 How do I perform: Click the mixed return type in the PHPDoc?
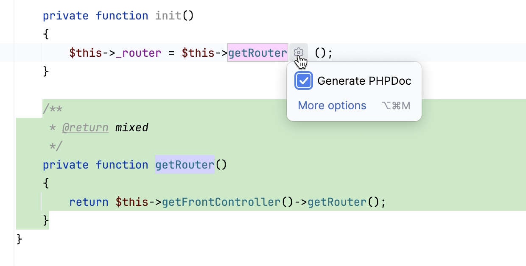[x=131, y=127]
